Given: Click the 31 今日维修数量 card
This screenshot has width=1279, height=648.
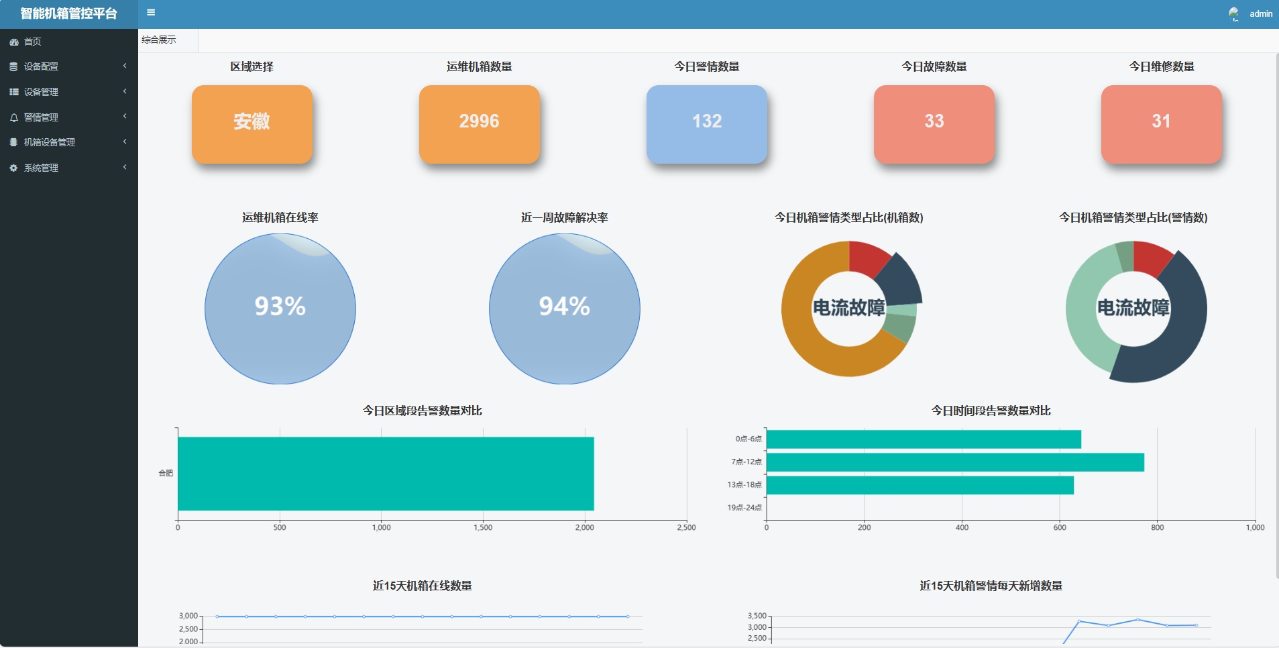Looking at the screenshot, I should click(1162, 124).
